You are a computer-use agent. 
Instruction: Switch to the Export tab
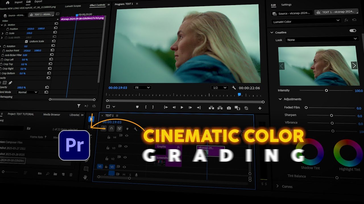click(x=38, y=2)
